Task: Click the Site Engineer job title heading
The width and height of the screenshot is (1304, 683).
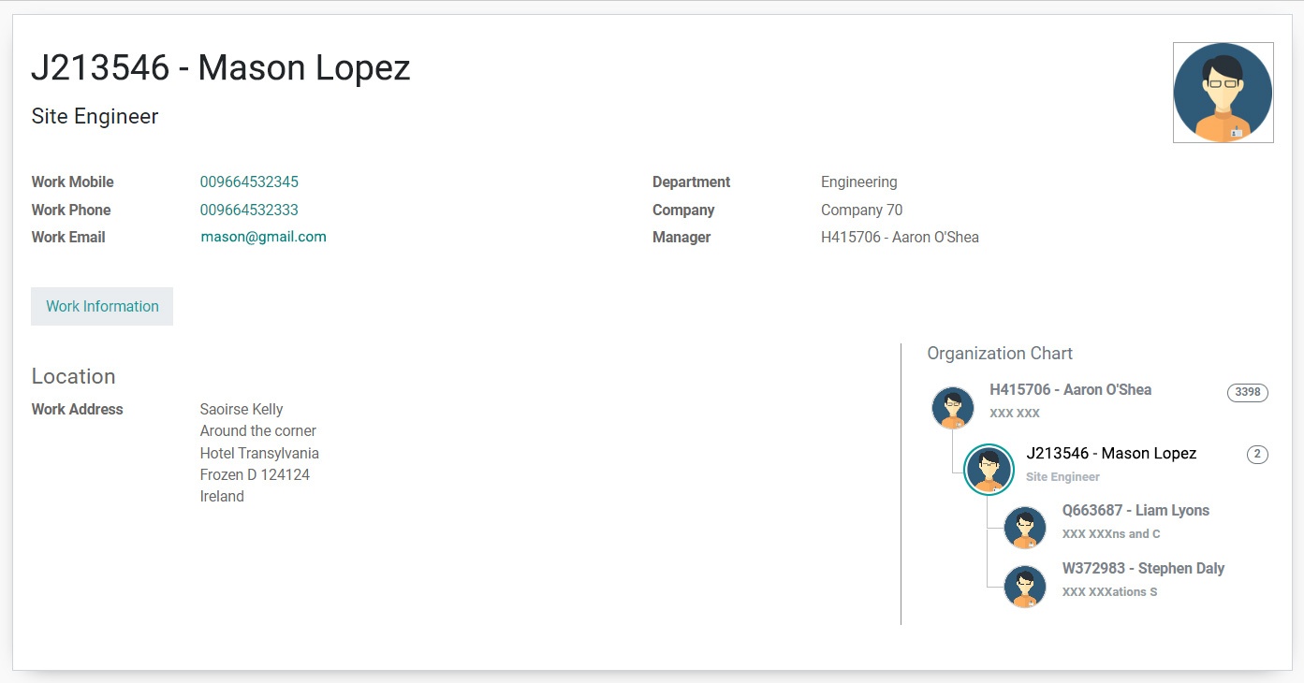Action: (95, 116)
